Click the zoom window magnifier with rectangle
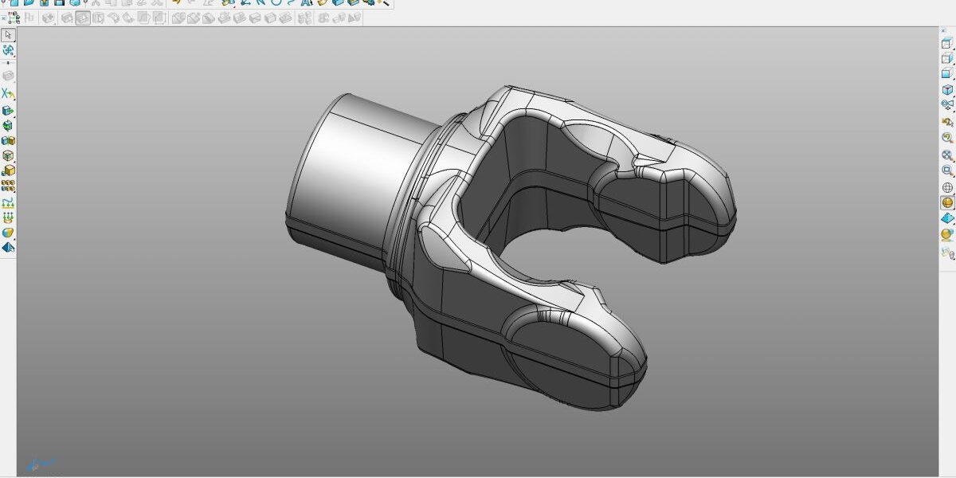Viewport: 956px width, 478px height. 947,170
